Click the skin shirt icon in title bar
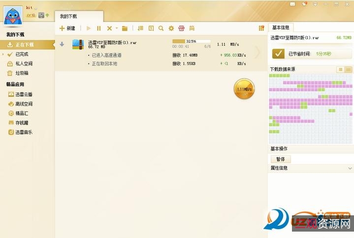 [304, 4]
